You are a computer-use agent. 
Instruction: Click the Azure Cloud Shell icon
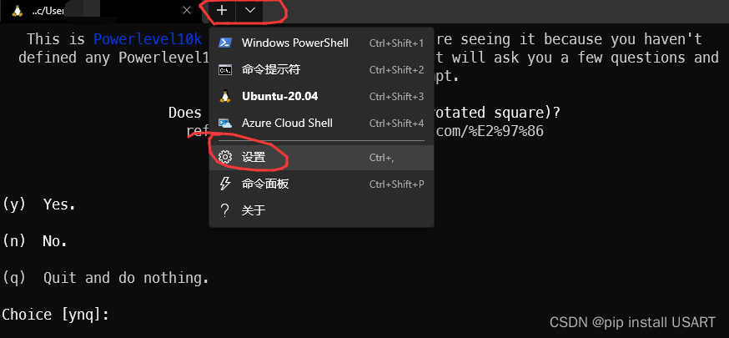224,123
